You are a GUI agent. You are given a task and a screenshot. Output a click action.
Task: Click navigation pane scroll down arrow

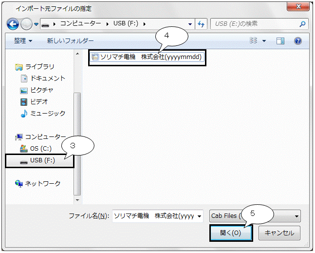pyautogui.click(x=77, y=200)
